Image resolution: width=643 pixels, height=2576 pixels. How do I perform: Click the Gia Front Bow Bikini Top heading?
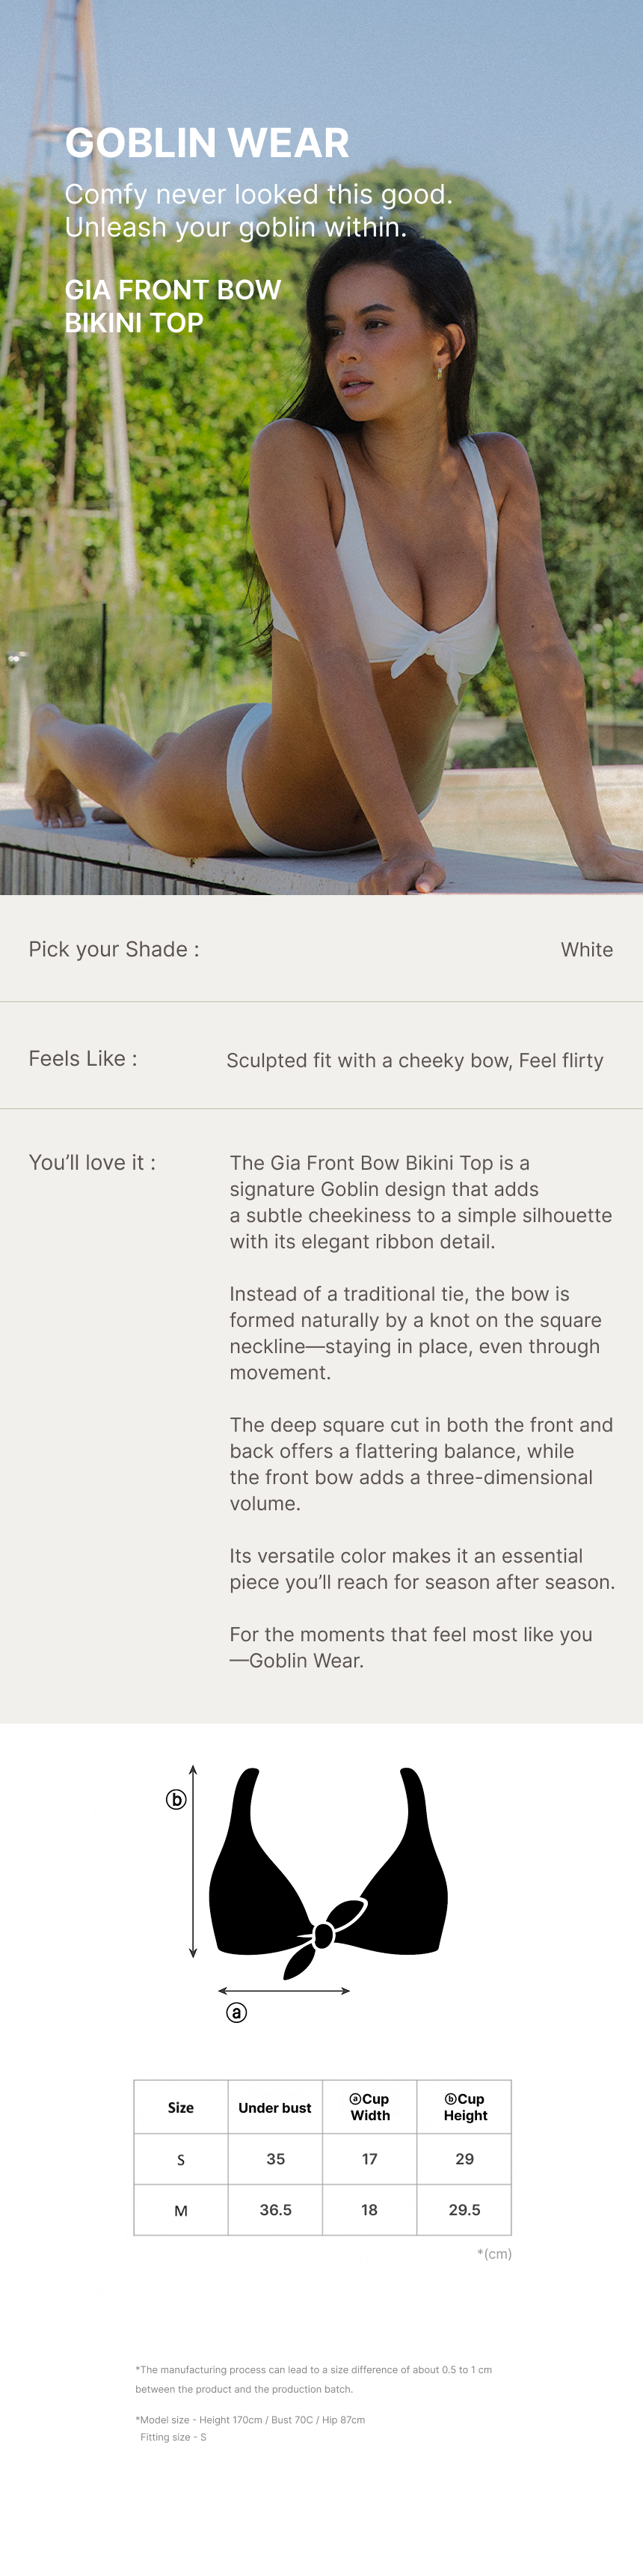click(173, 306)
